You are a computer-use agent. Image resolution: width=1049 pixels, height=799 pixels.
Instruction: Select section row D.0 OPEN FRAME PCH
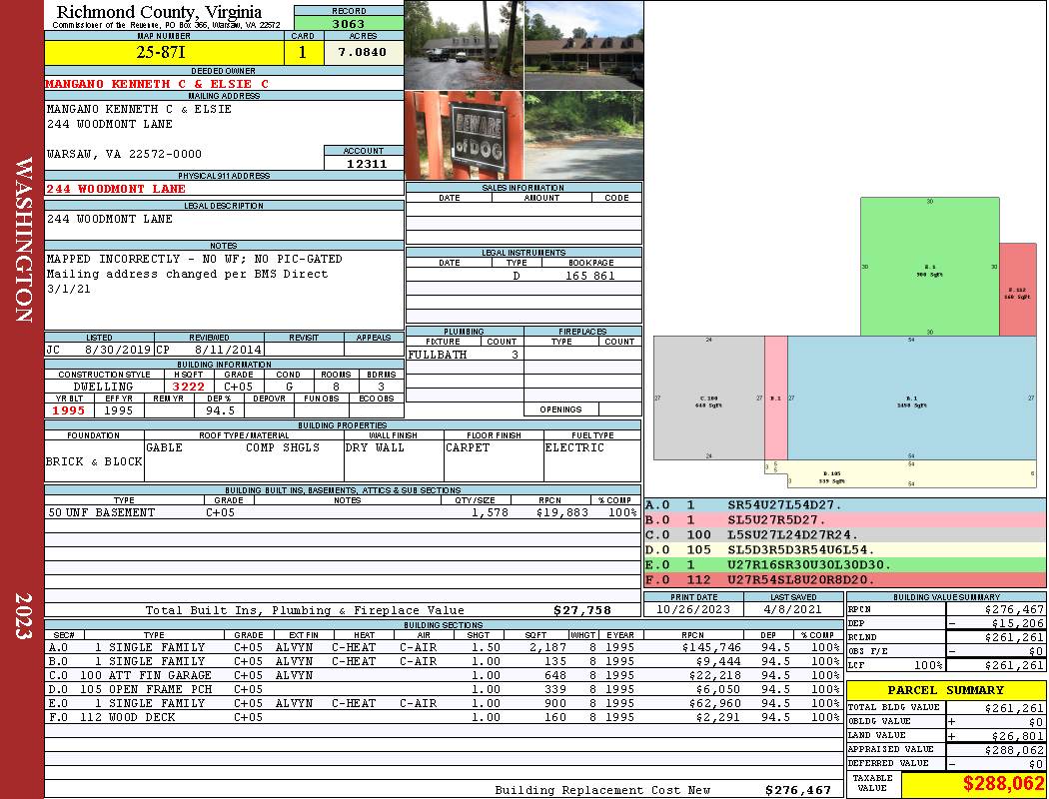point(443,689)
